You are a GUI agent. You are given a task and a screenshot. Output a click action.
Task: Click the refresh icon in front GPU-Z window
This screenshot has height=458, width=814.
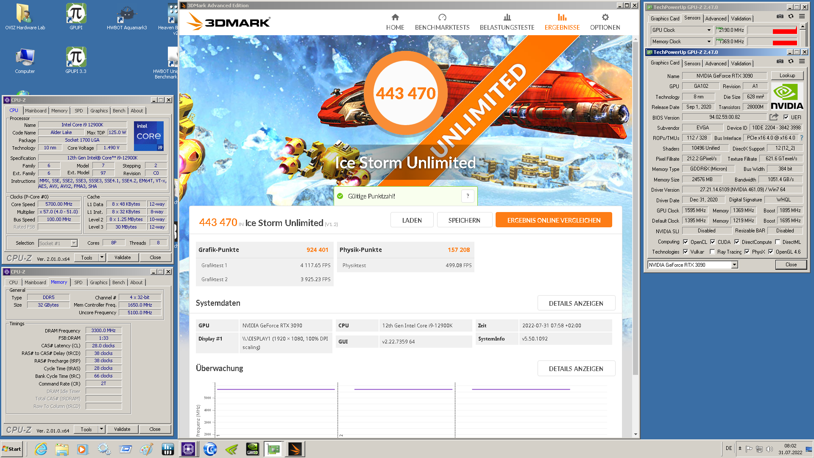click(791, 61)
